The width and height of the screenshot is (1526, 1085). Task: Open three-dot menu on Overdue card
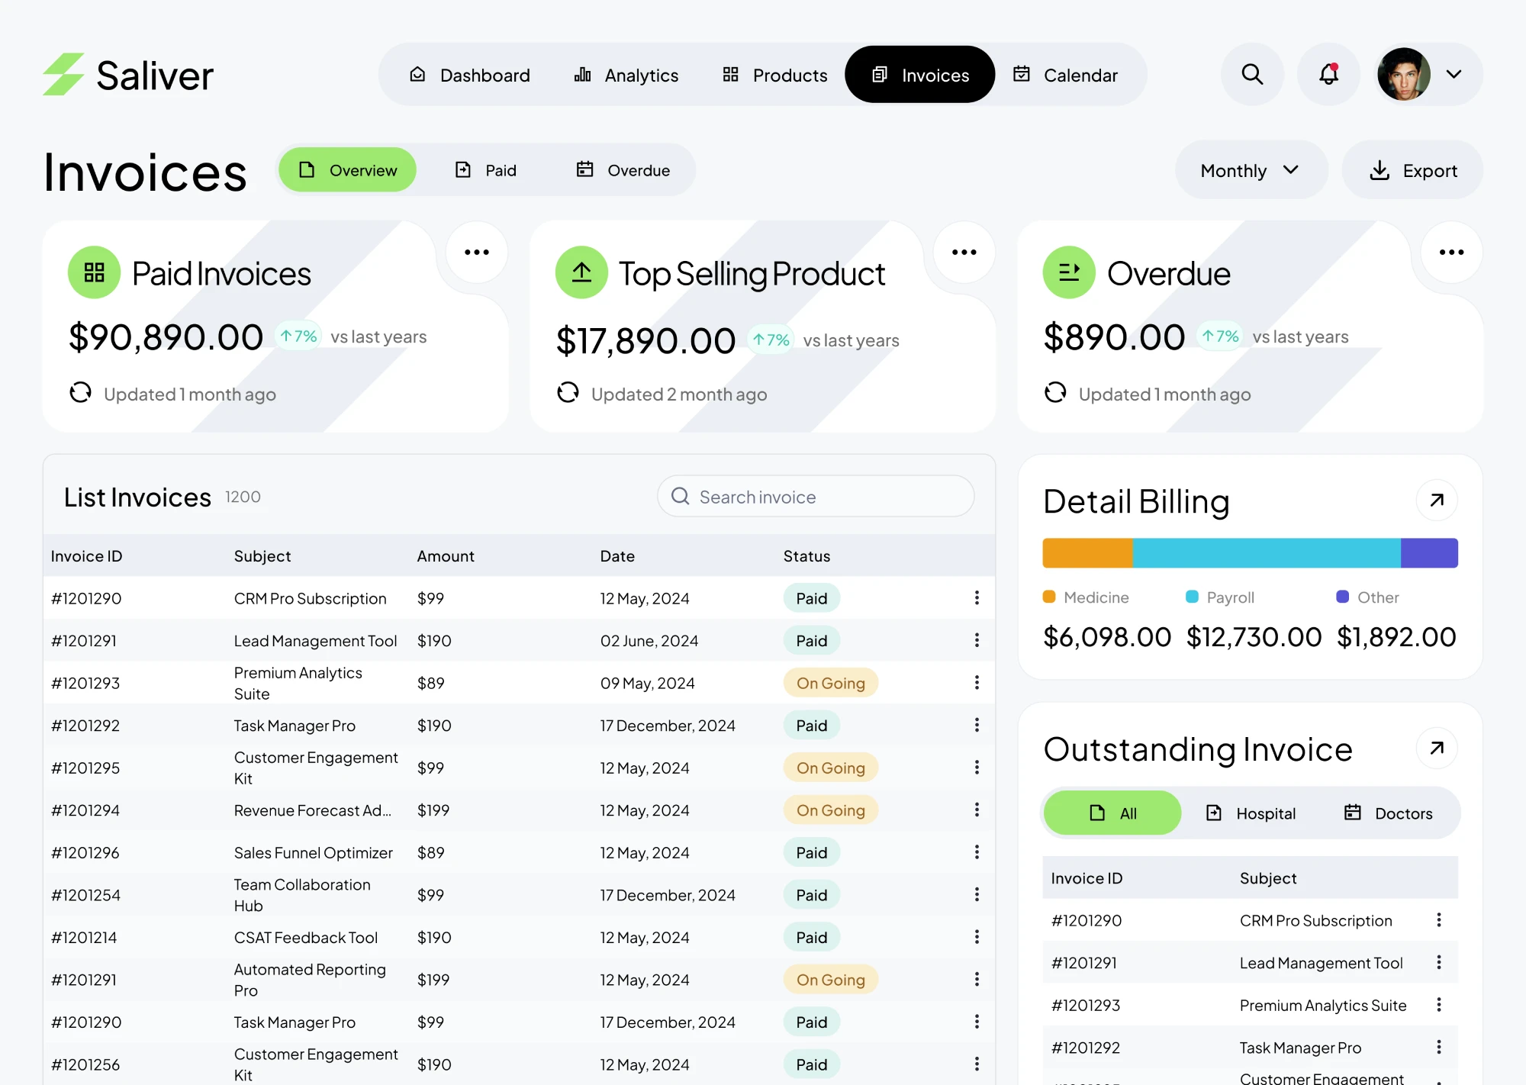coord(1451,253)
